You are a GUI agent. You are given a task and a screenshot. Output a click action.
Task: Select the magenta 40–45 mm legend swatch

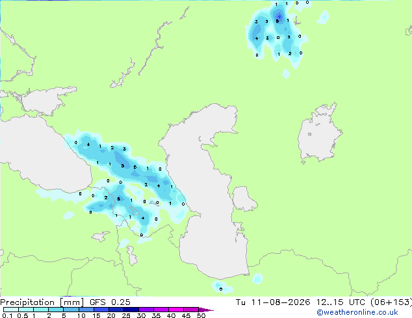tap(176, 310)
